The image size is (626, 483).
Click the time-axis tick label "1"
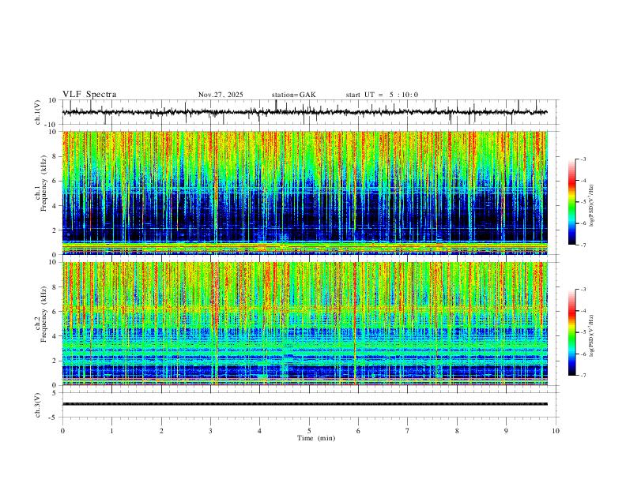coord(111,431)
